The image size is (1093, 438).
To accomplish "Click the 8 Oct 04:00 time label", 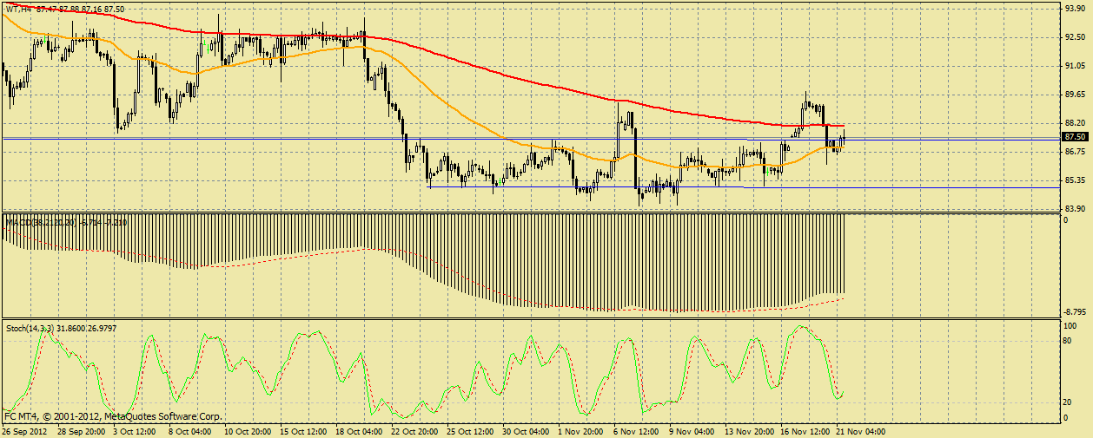I will click(189, 431).
